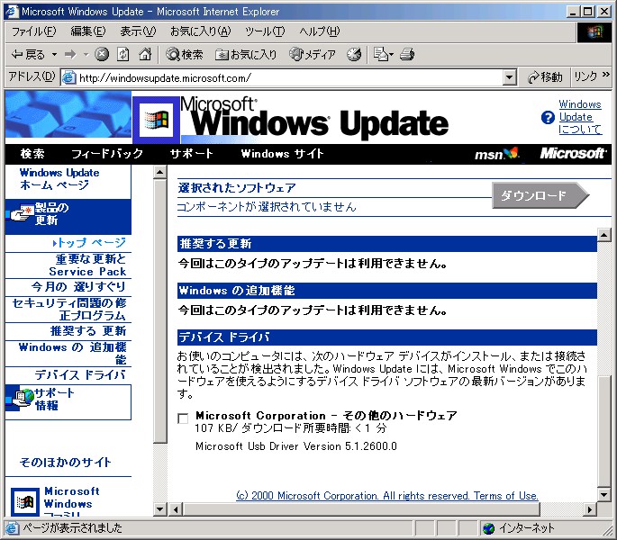Viewport: 617px width, 540px height.
Task: Open the Forward button history dropdown
Action: point(86,54)
